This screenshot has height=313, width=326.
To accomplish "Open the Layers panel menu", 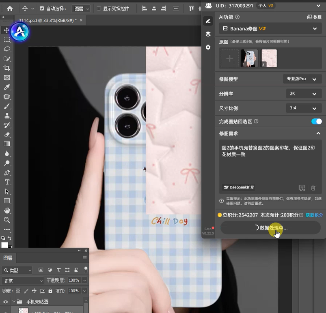I will pyautogui.click(x=84, y=257).
